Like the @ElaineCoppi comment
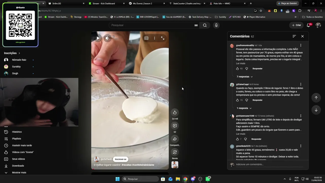The width and height of the screenshot is (325, 183). 237,100
